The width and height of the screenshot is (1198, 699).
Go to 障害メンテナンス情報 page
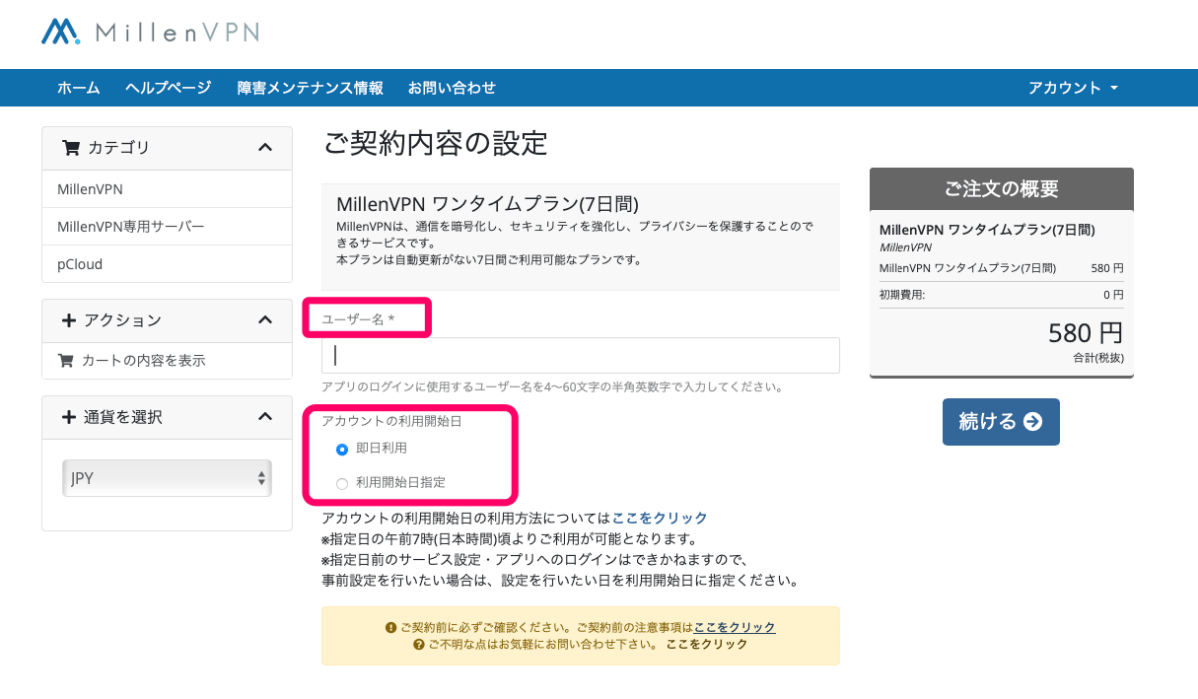click(x=309, y=88)
